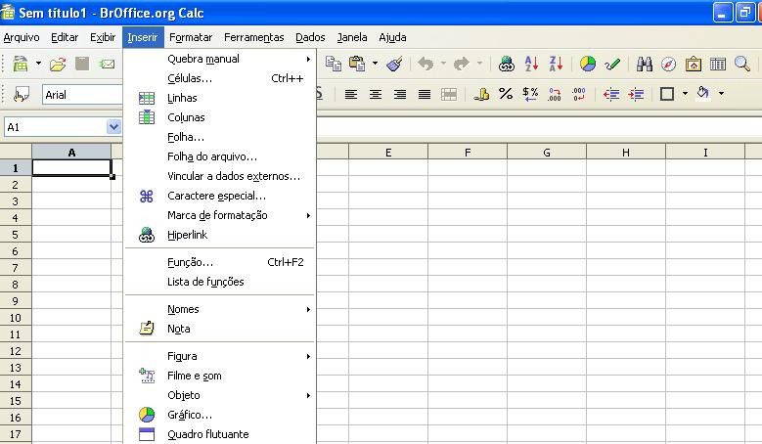Choose Hiperlink menu entry

pos(187,235)
